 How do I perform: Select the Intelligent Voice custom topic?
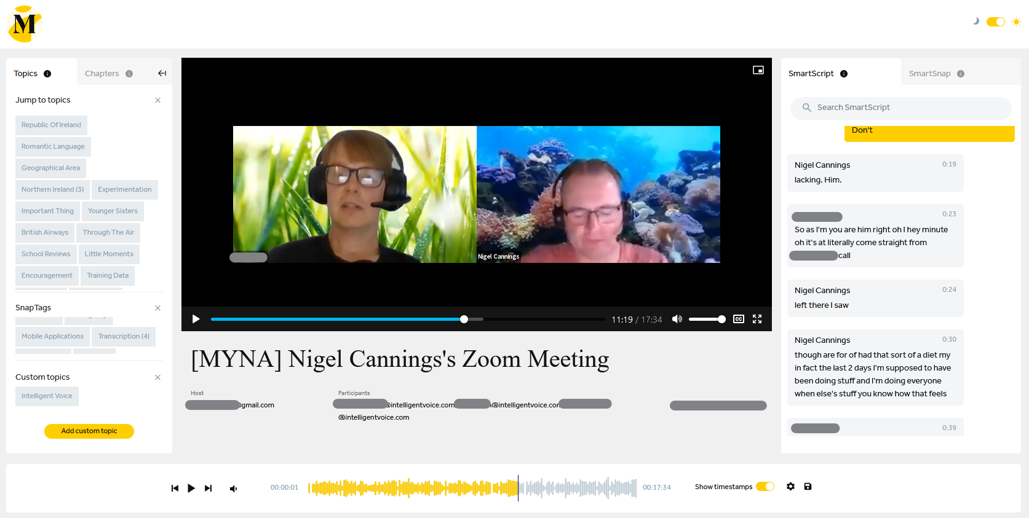coord(47,396)
